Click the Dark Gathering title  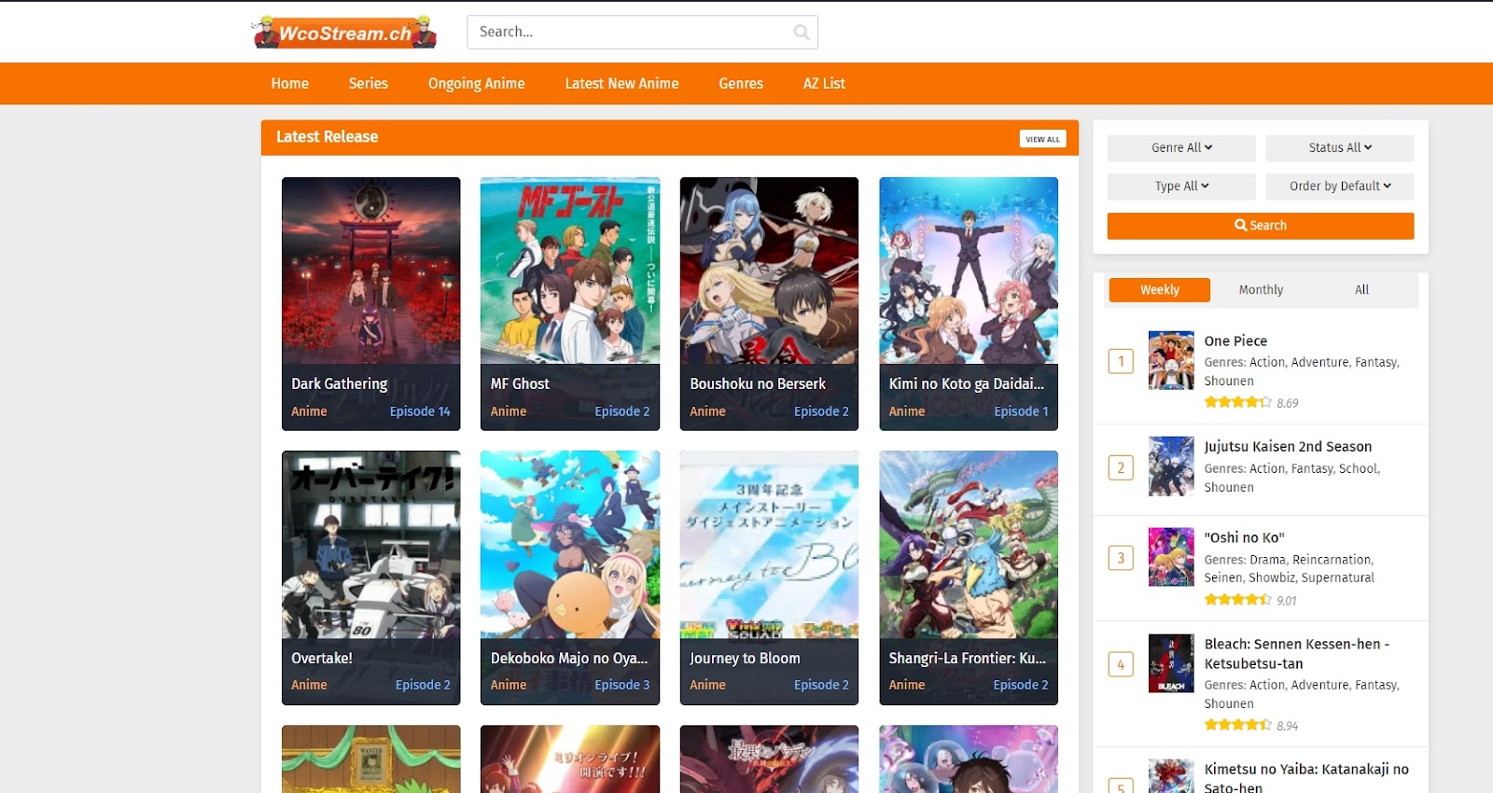[340, 383]
